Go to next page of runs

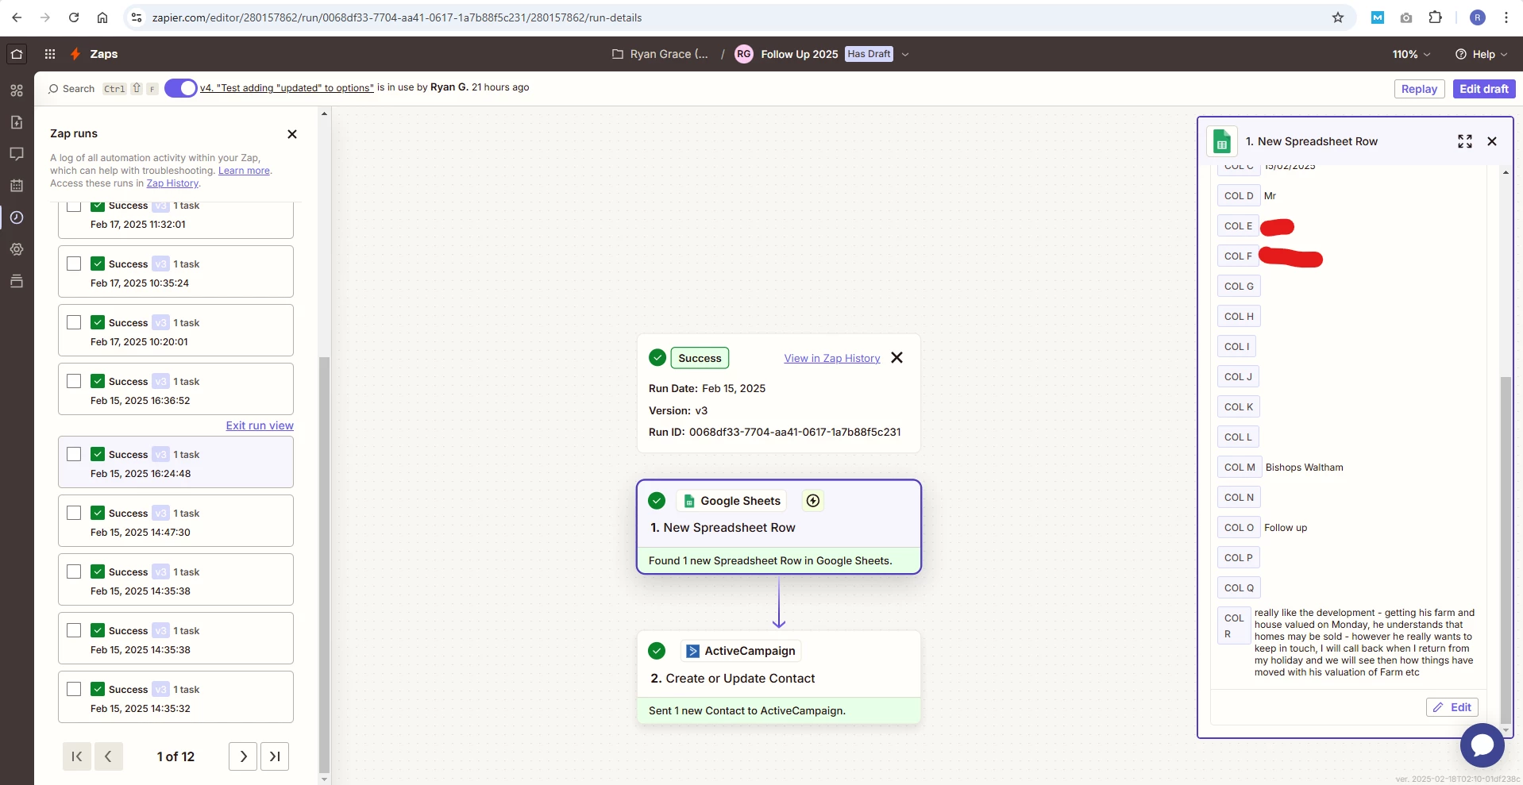(x=243, y=756)
